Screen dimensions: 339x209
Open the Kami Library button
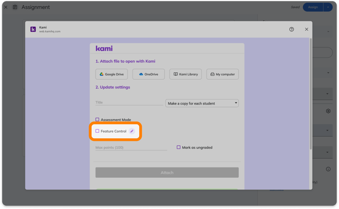186,74
